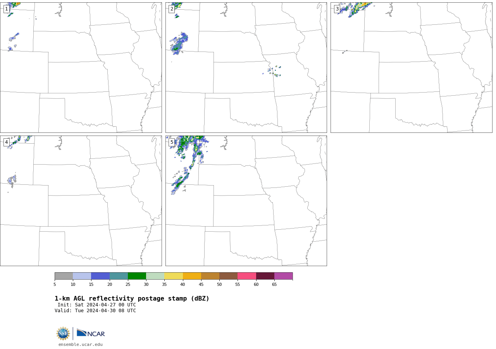Screen dimensions: 496x349
Task: Click the colorbar tick label 5
Action: [x=55, y=285]
